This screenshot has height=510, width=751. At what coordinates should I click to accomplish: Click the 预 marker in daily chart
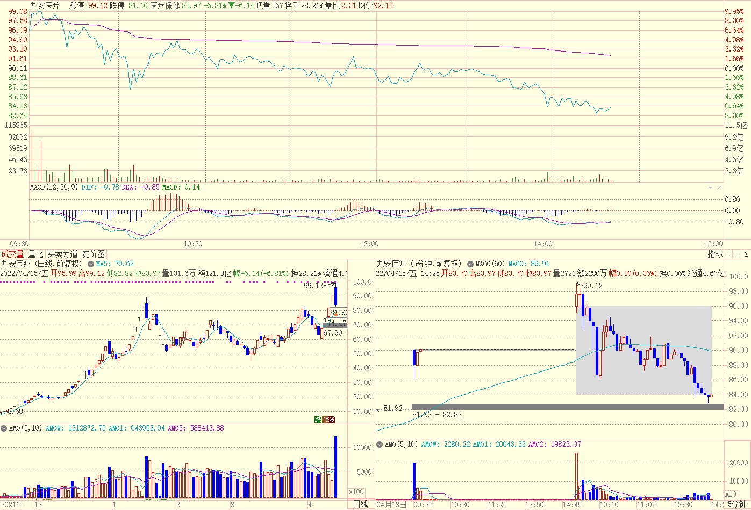[325, 419]
